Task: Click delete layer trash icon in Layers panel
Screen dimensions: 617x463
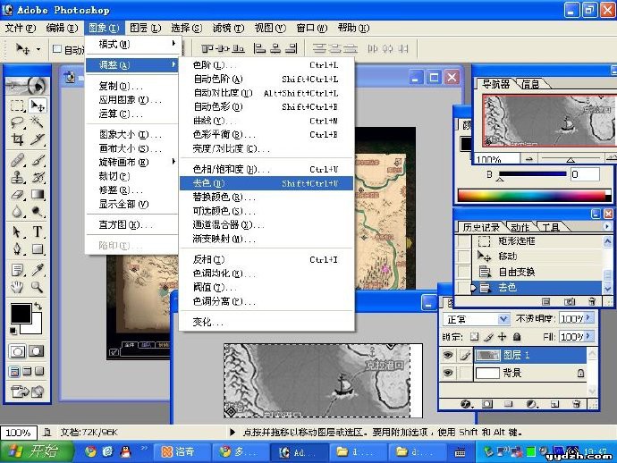Action: coord(576,404)
